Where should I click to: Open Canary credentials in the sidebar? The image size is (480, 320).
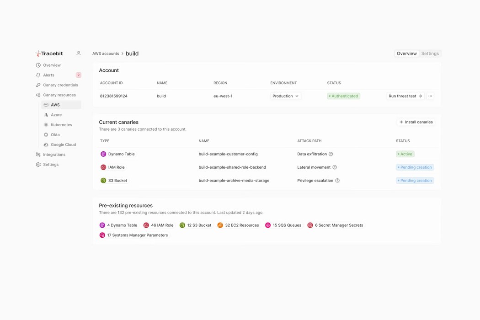(61, 85)
